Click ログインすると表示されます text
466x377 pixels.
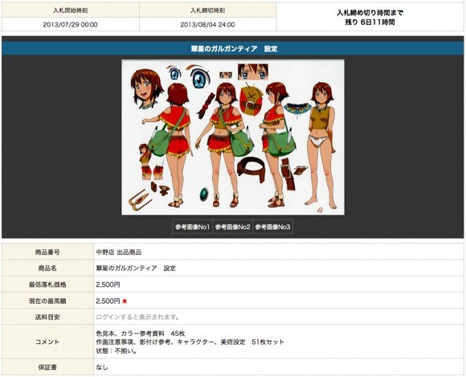(x=138, y=318)
